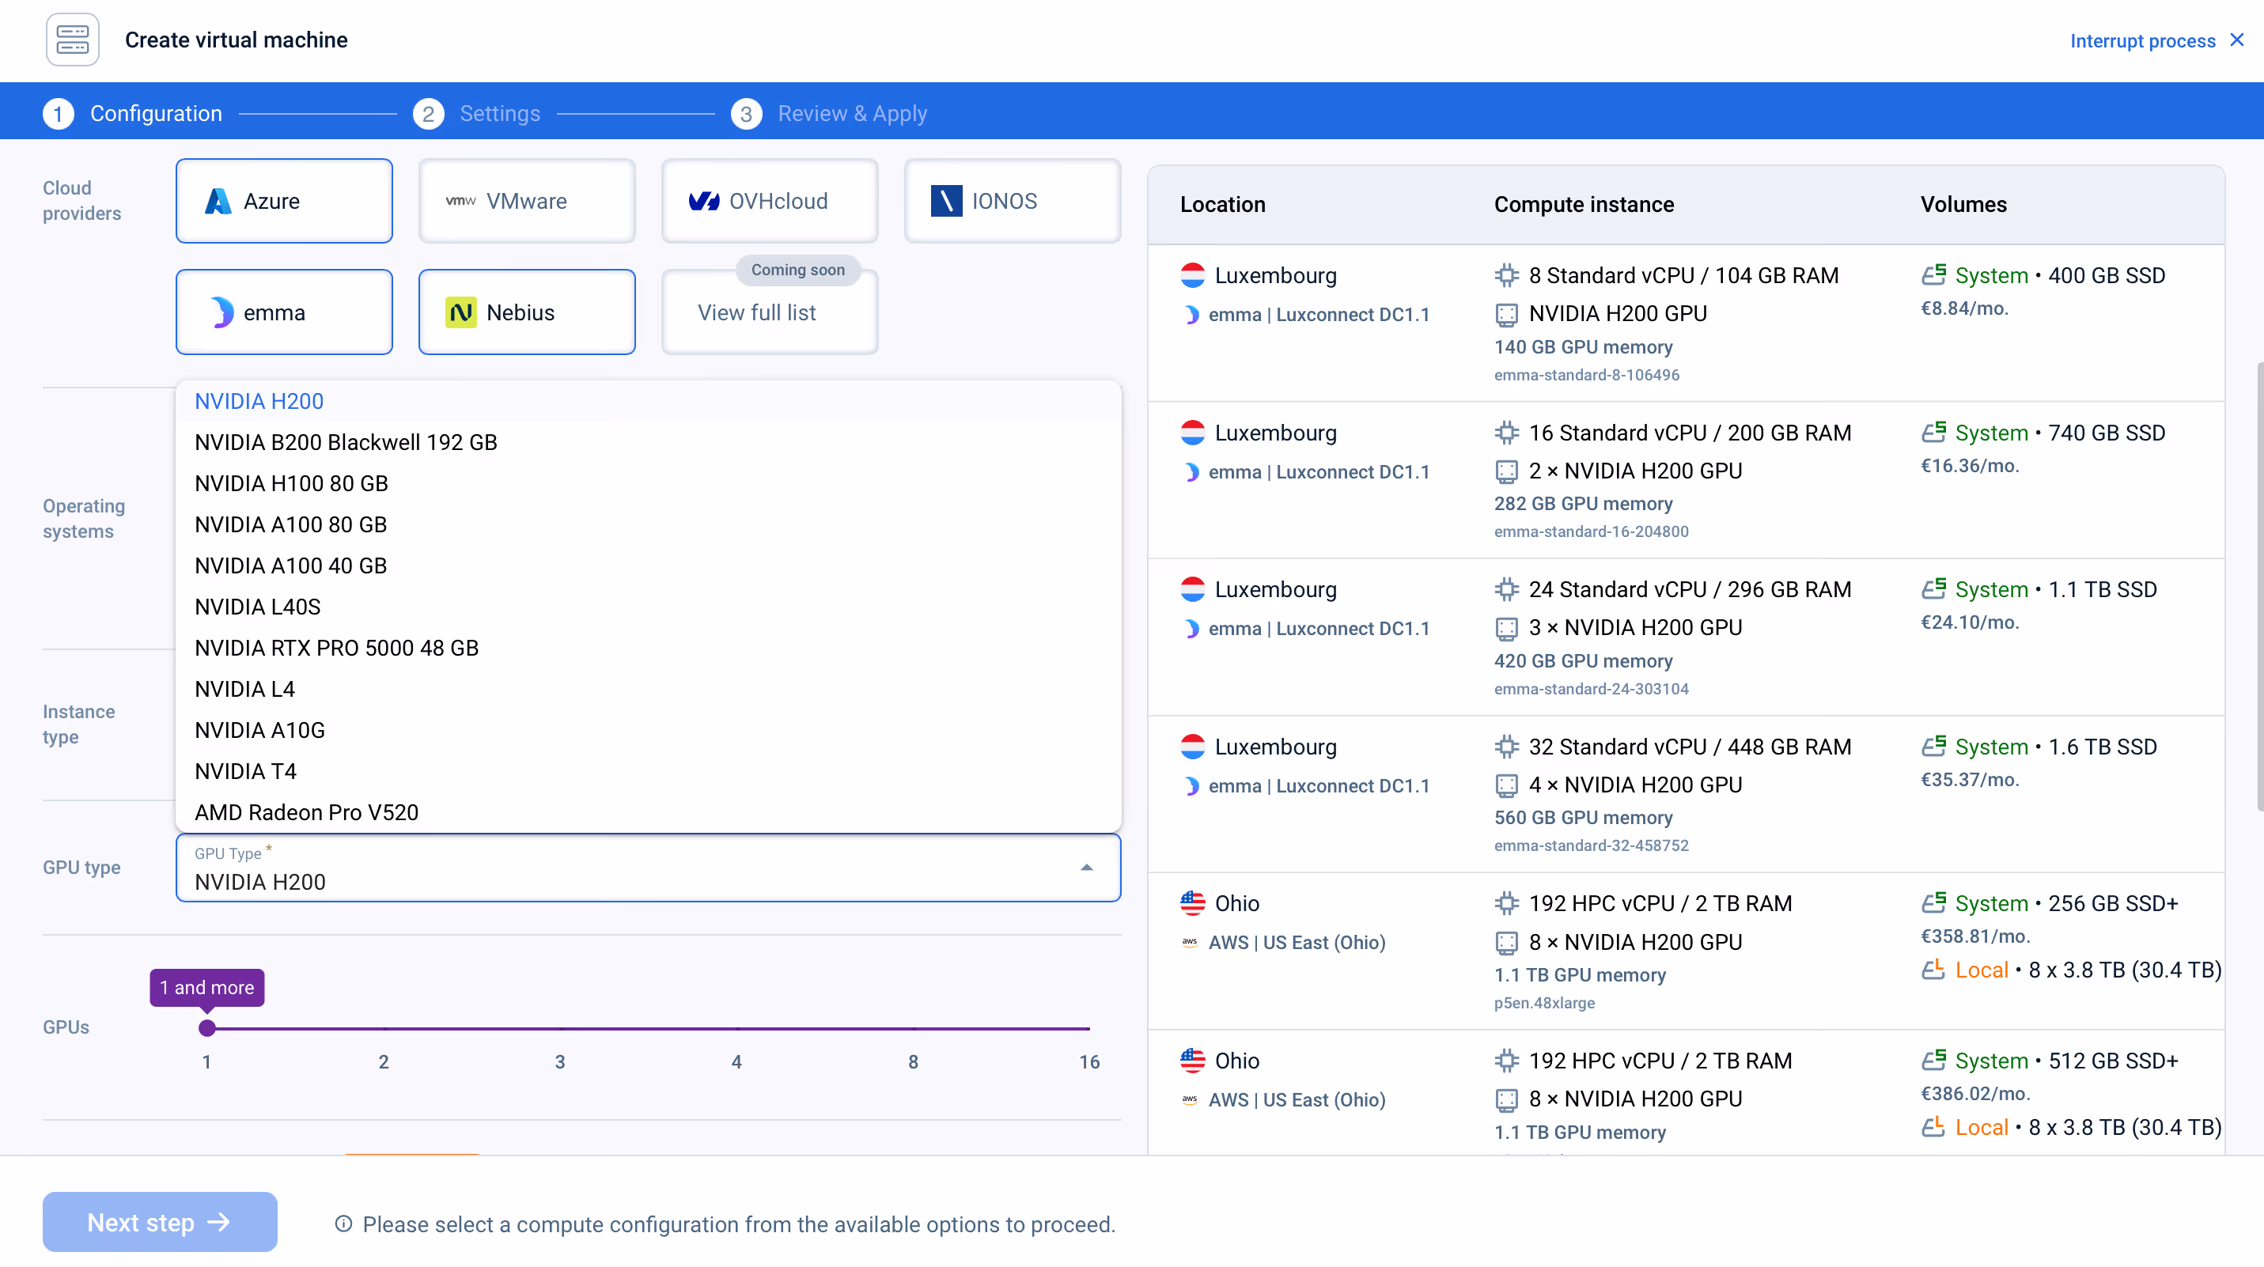Image resolution: width=2264 pixels, height=1267 pixels.
Task: Close the wizard with the X icon
Action: coord(2237,40)
